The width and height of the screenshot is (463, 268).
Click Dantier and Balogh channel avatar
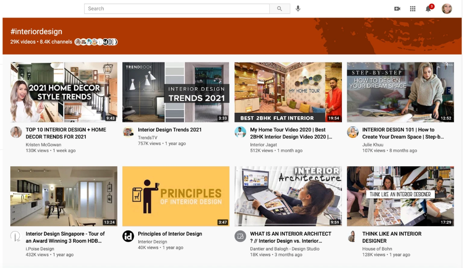(240, 236)
